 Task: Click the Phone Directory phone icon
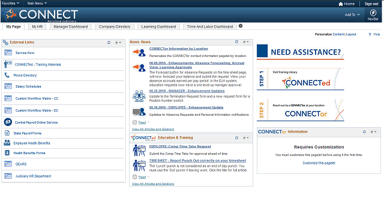(7, 75)
